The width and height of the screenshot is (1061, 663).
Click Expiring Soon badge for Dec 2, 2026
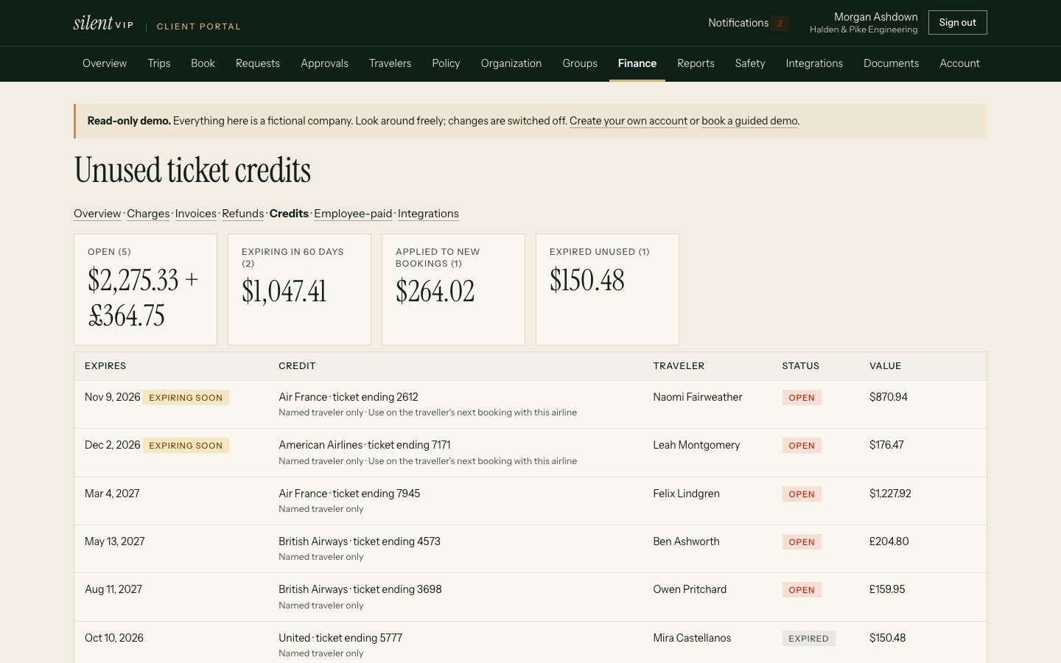[x=186, y=446]
